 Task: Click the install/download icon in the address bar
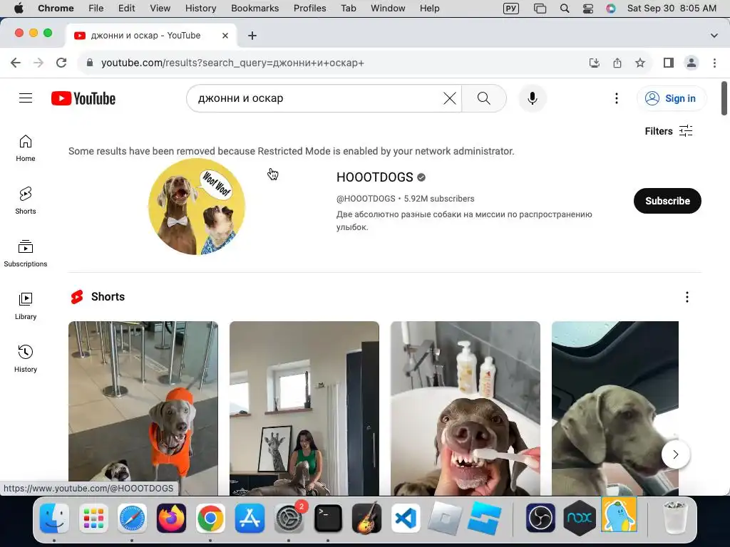point(595,63)
